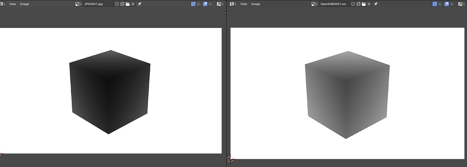Viewport: 467px width, 167px height.
Task: Unlink OpenEXR0001.exr with the X button
Action: click(369, 4)
